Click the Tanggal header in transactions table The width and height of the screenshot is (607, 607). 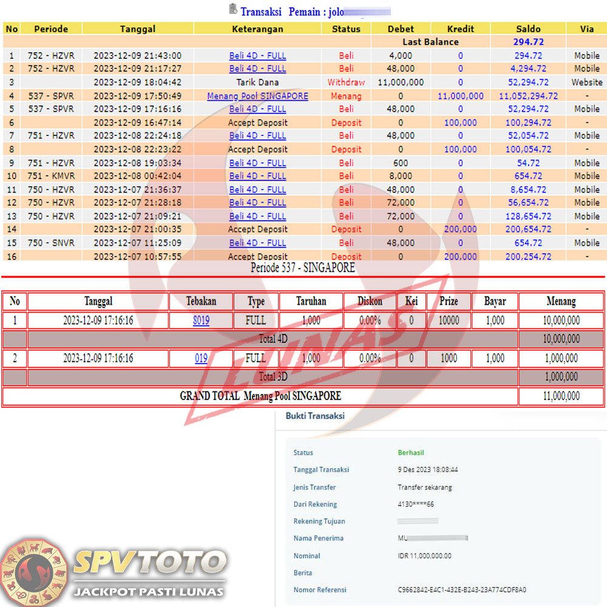[137, 29]
